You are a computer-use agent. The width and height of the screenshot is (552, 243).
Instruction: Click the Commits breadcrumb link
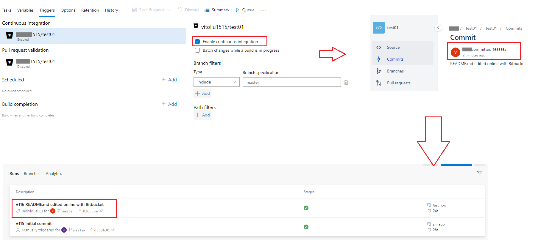click(514, 28)
